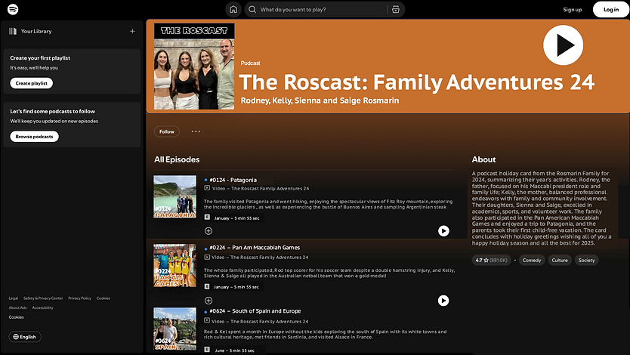The width and height of the screenshot is (630, 355).
Task: Go to Home via house icon
Action: pos(233,9)
